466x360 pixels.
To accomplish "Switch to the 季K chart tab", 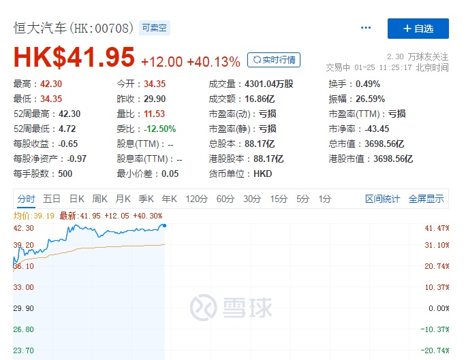I will (x=146, y=199).
